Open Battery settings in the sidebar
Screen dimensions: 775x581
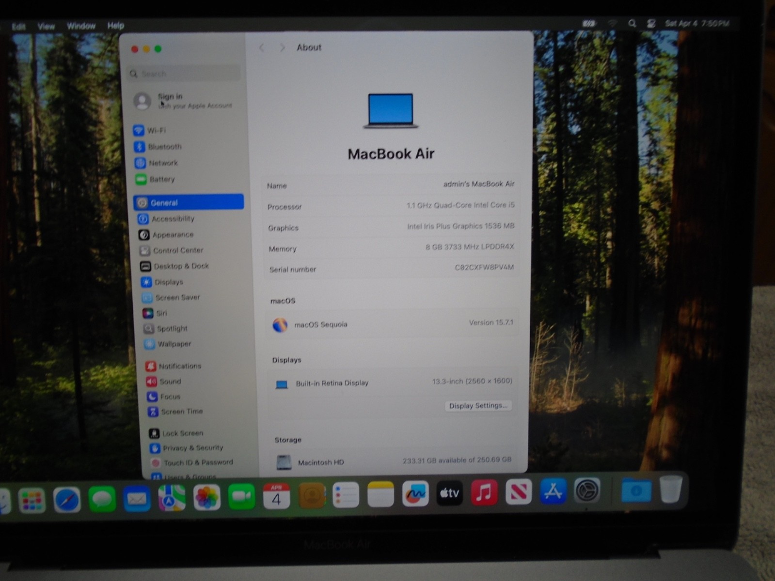click(155, 179)
